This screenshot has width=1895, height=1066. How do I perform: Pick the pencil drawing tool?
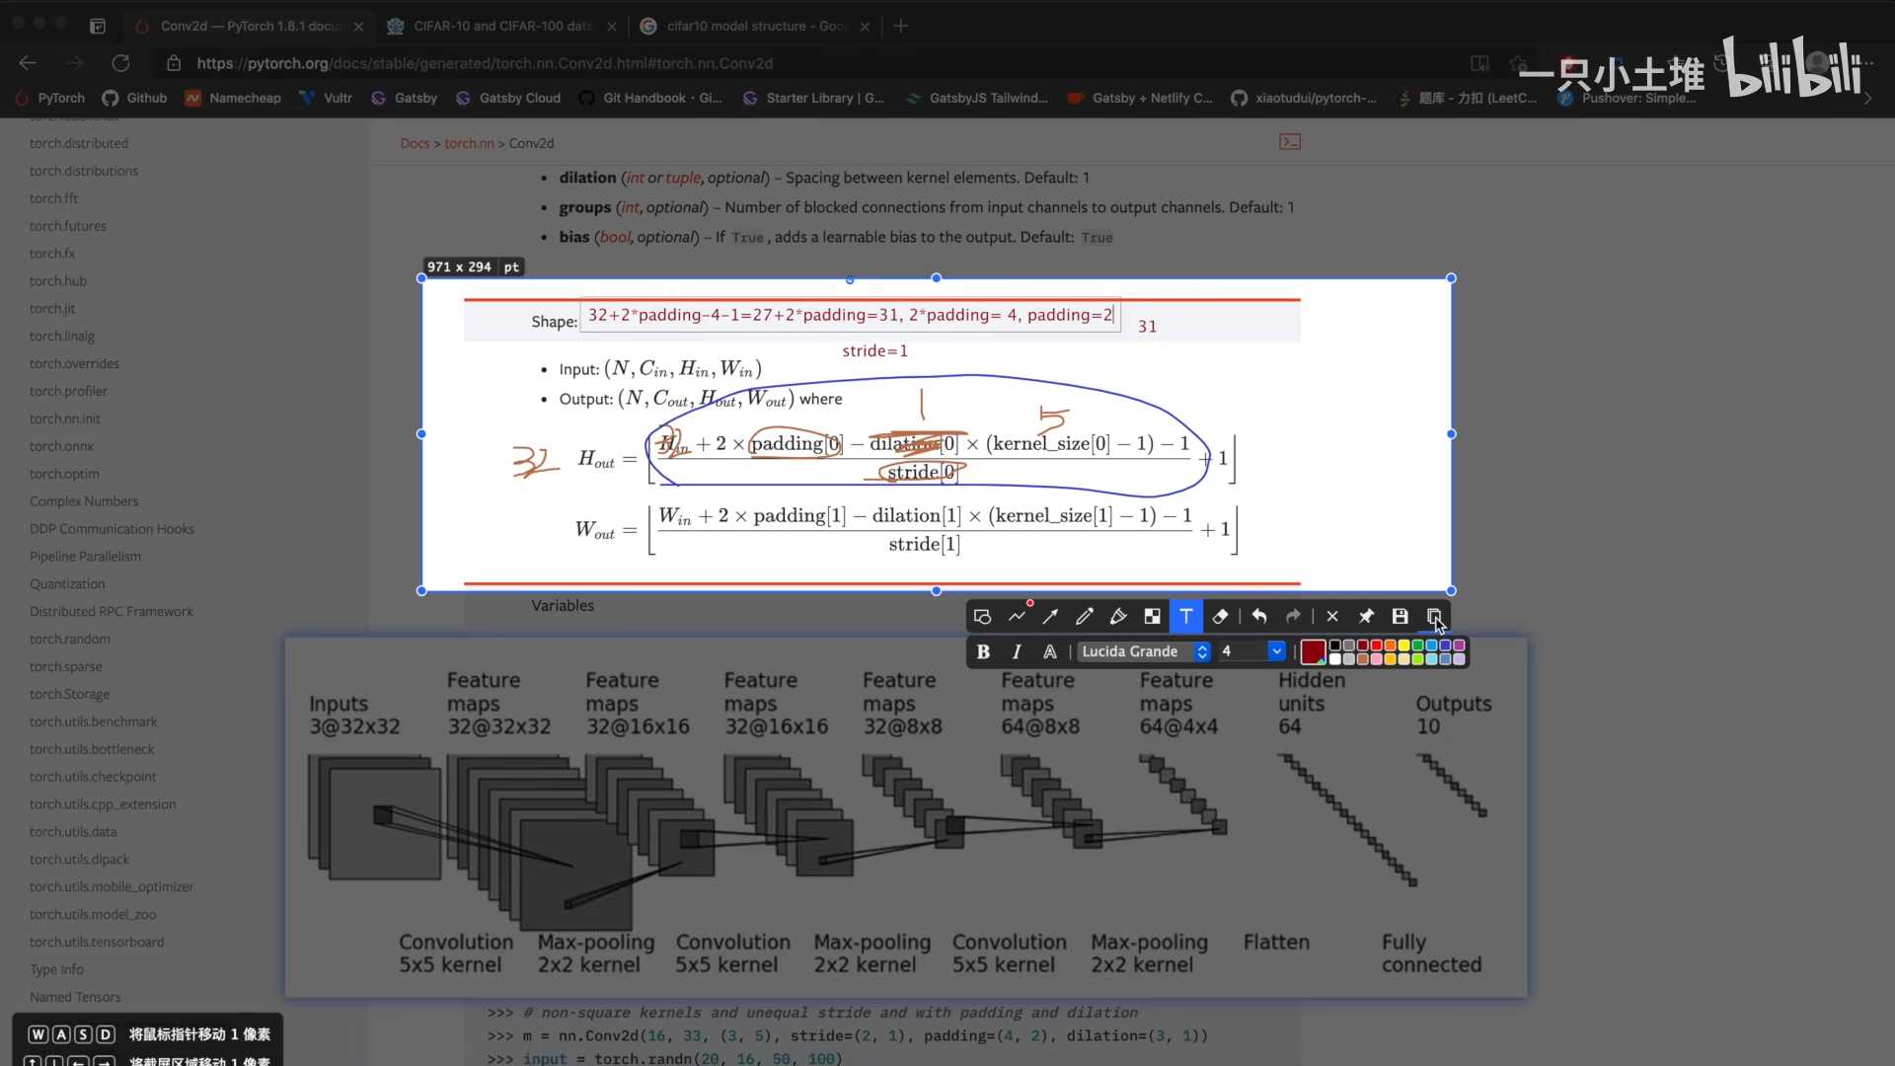pos(1085,617)
